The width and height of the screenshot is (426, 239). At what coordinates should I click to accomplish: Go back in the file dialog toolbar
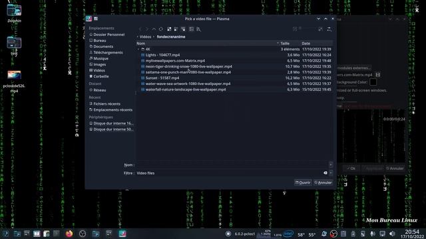coord(140,29)
